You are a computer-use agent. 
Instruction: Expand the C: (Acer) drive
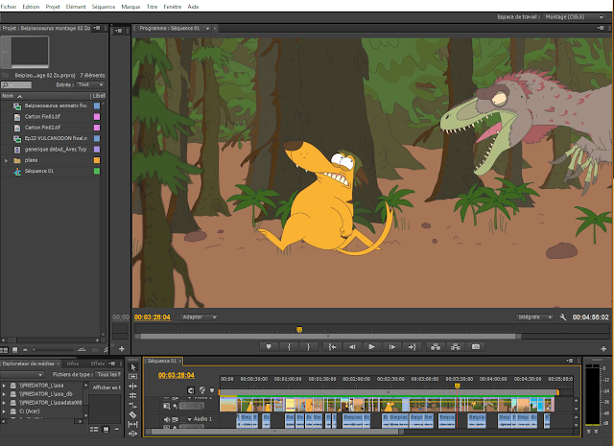pos(4,411)
